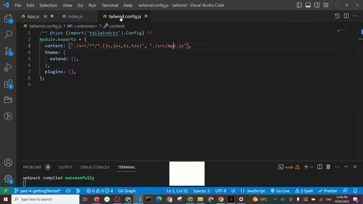Open the Explorer view in activity bar
The height and width of the screenshot is (204, 363).
8,19
